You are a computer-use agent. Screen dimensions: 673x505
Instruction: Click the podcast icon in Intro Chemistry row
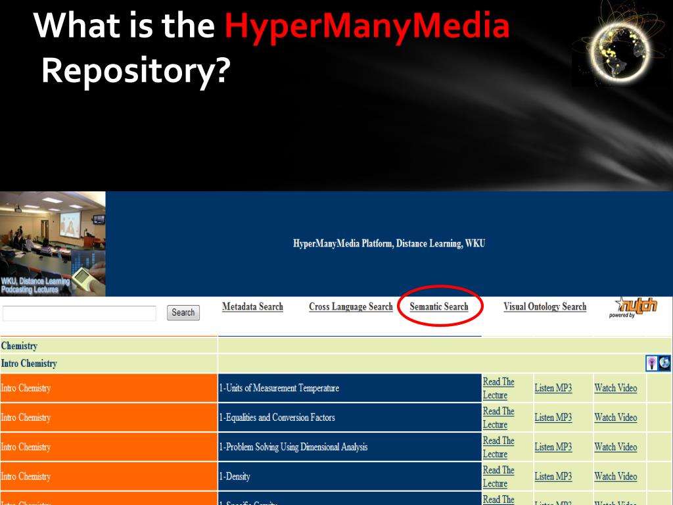[x=651, y=363]
